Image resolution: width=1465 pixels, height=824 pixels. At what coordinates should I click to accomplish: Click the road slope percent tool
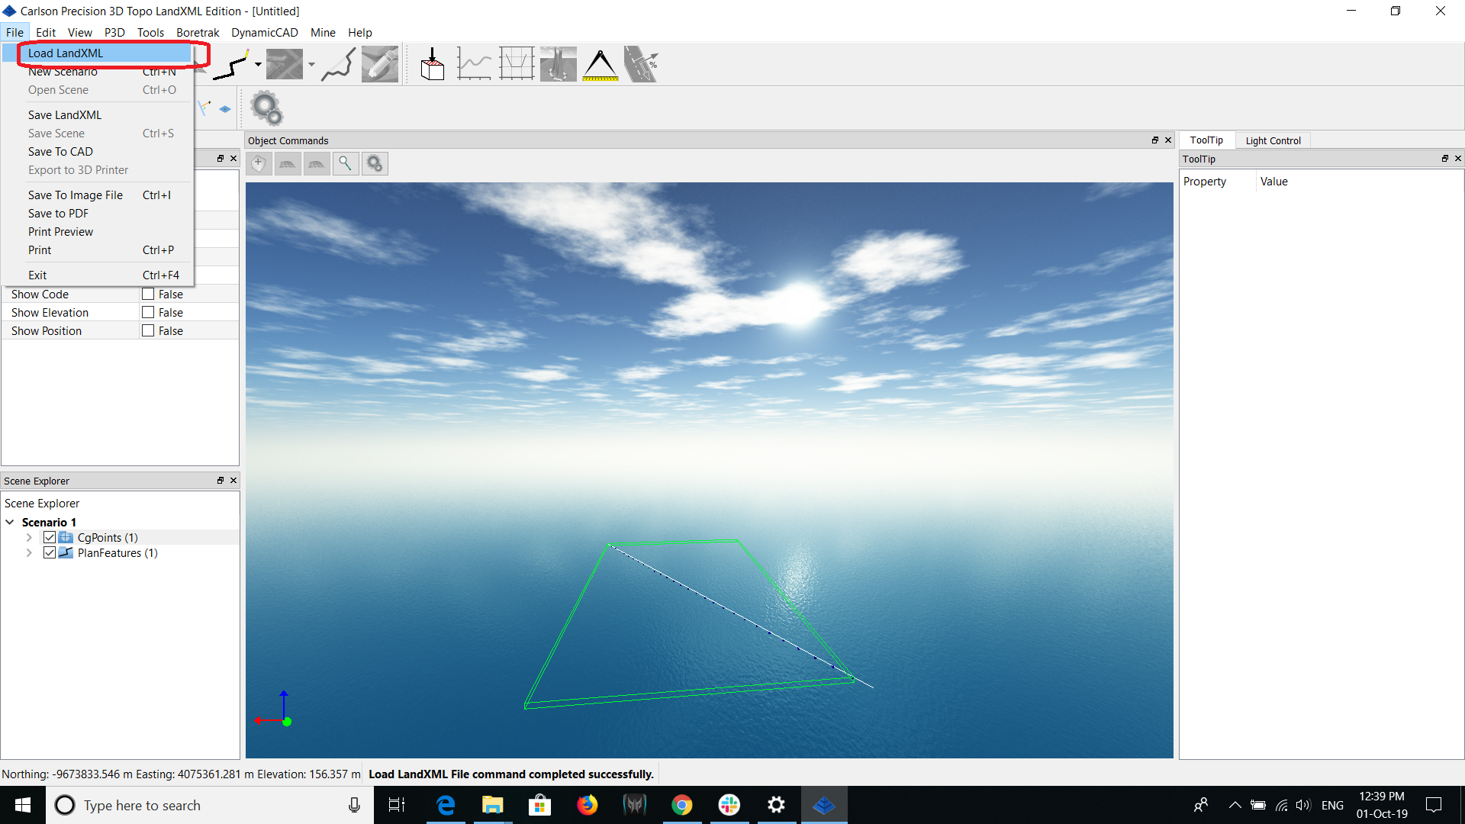coord(642,64)
